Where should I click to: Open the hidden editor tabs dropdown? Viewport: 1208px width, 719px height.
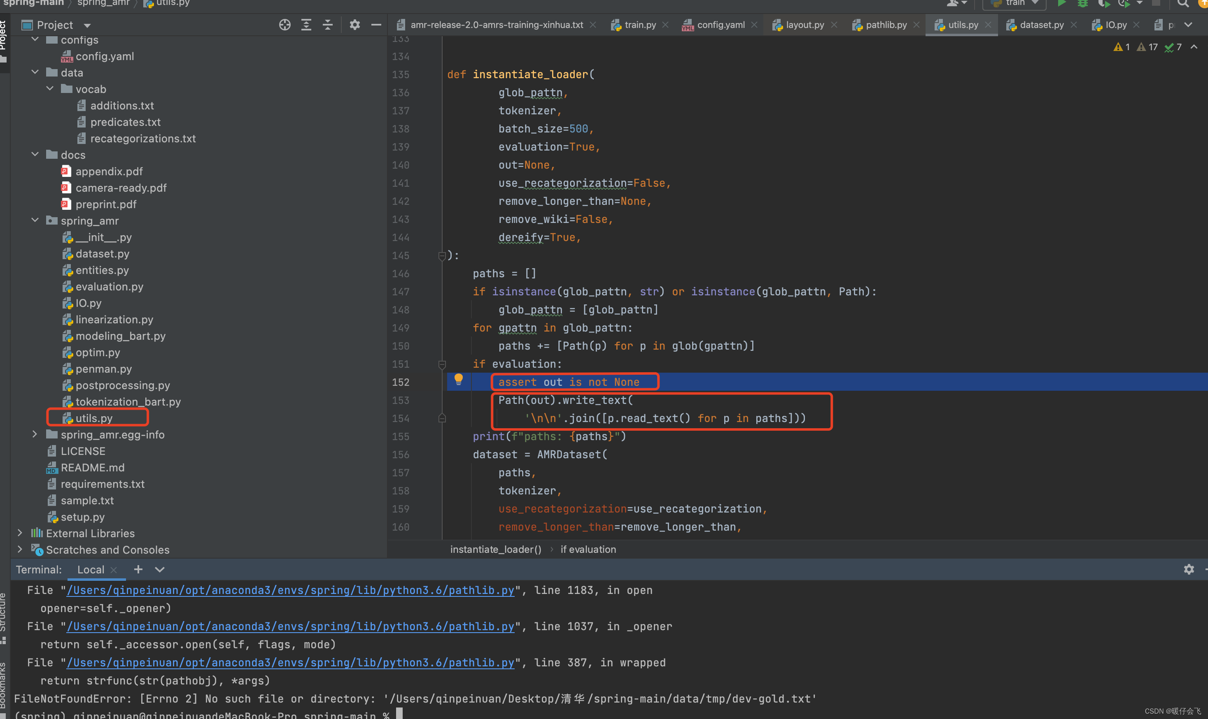point(1188,25)
